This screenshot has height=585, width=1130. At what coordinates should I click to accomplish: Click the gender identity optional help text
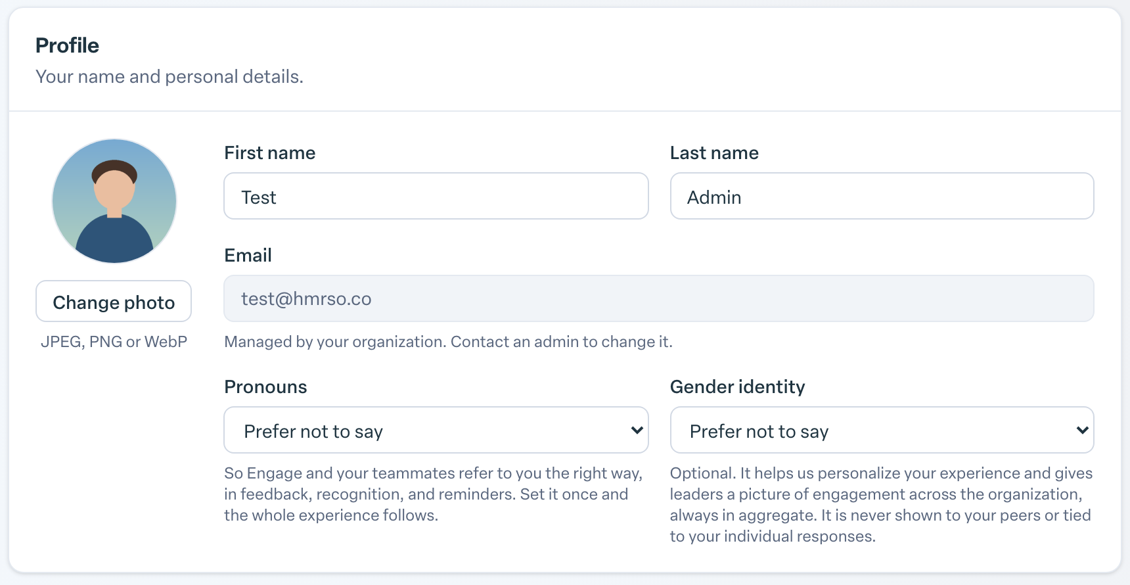(881, 505)
